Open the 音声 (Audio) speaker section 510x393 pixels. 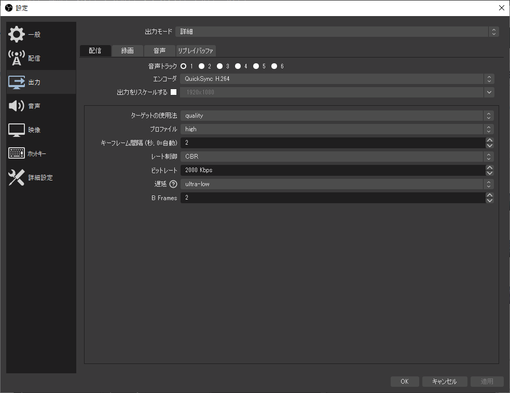[x=17, y=106]
